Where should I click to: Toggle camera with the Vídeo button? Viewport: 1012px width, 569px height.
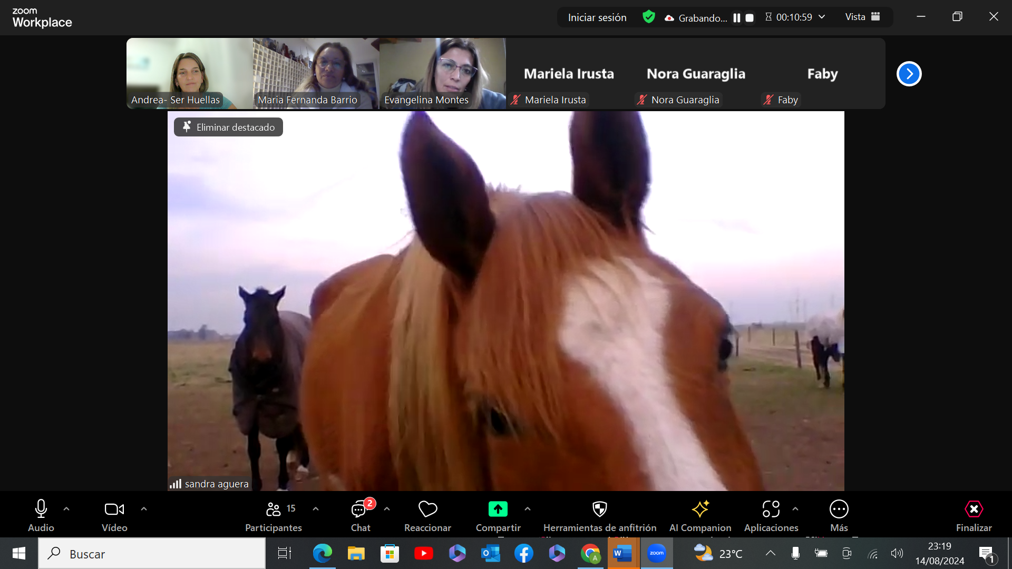114,509
